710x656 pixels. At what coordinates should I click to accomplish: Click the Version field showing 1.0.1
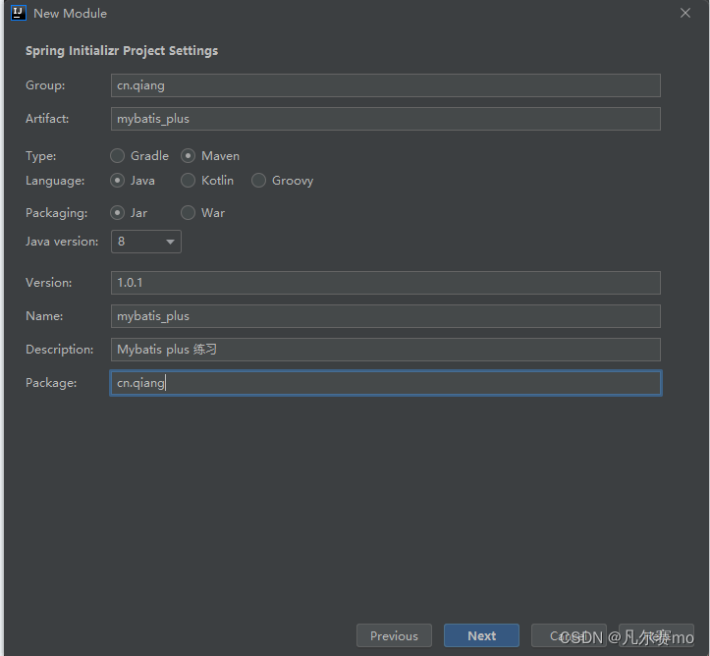(385, 283)
